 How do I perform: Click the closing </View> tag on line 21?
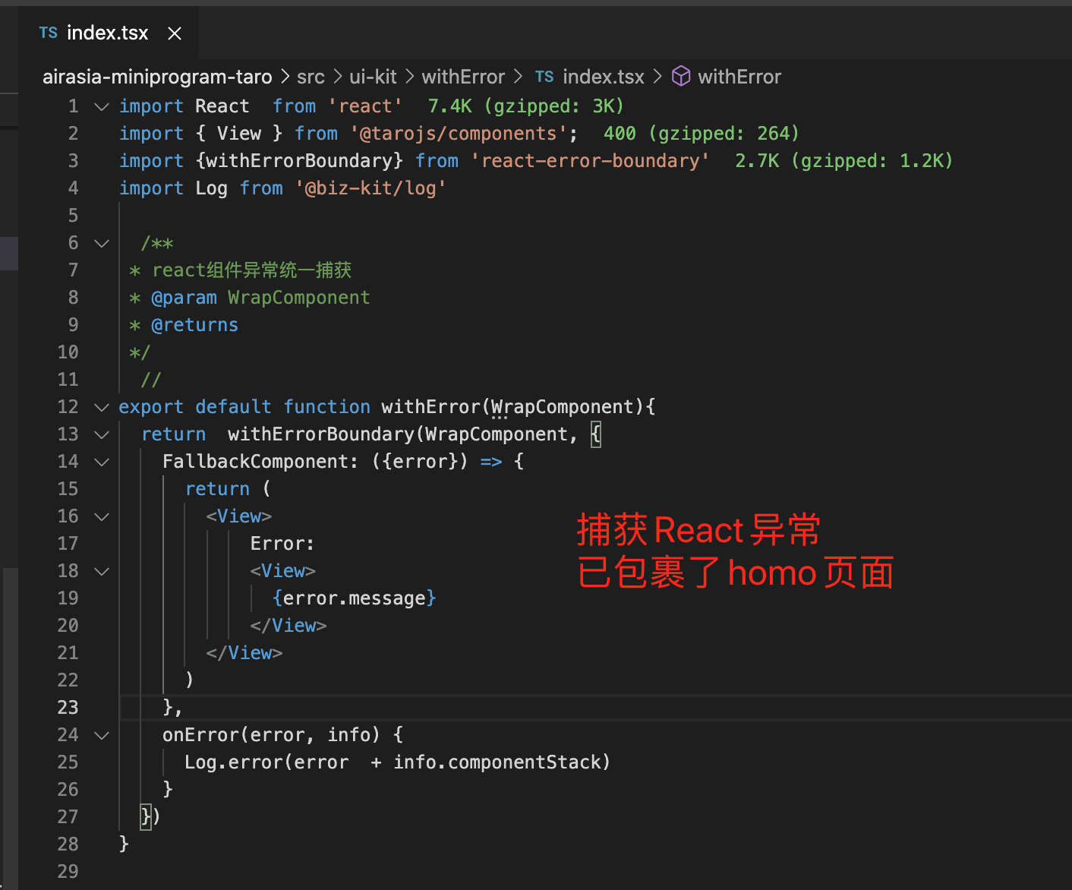(244, 653)
